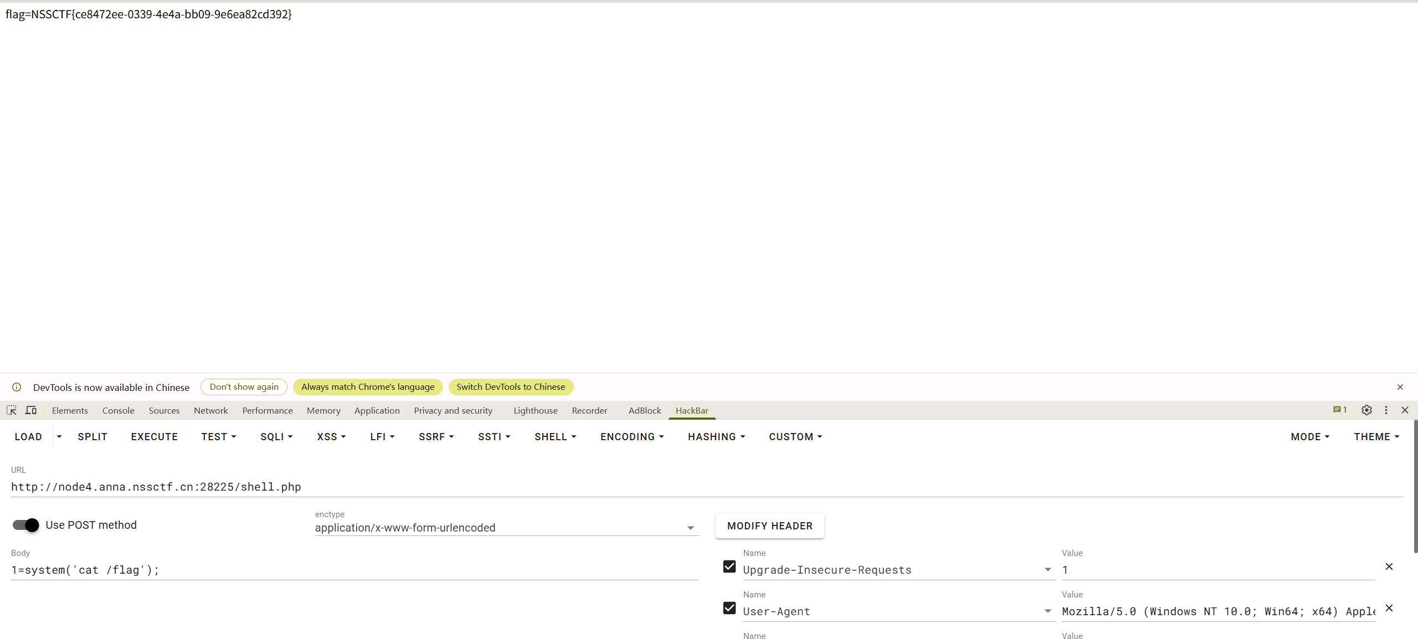This screenshot has width=1418, height=639.
Task: Close the DevTools panel
Action: 1405,410
